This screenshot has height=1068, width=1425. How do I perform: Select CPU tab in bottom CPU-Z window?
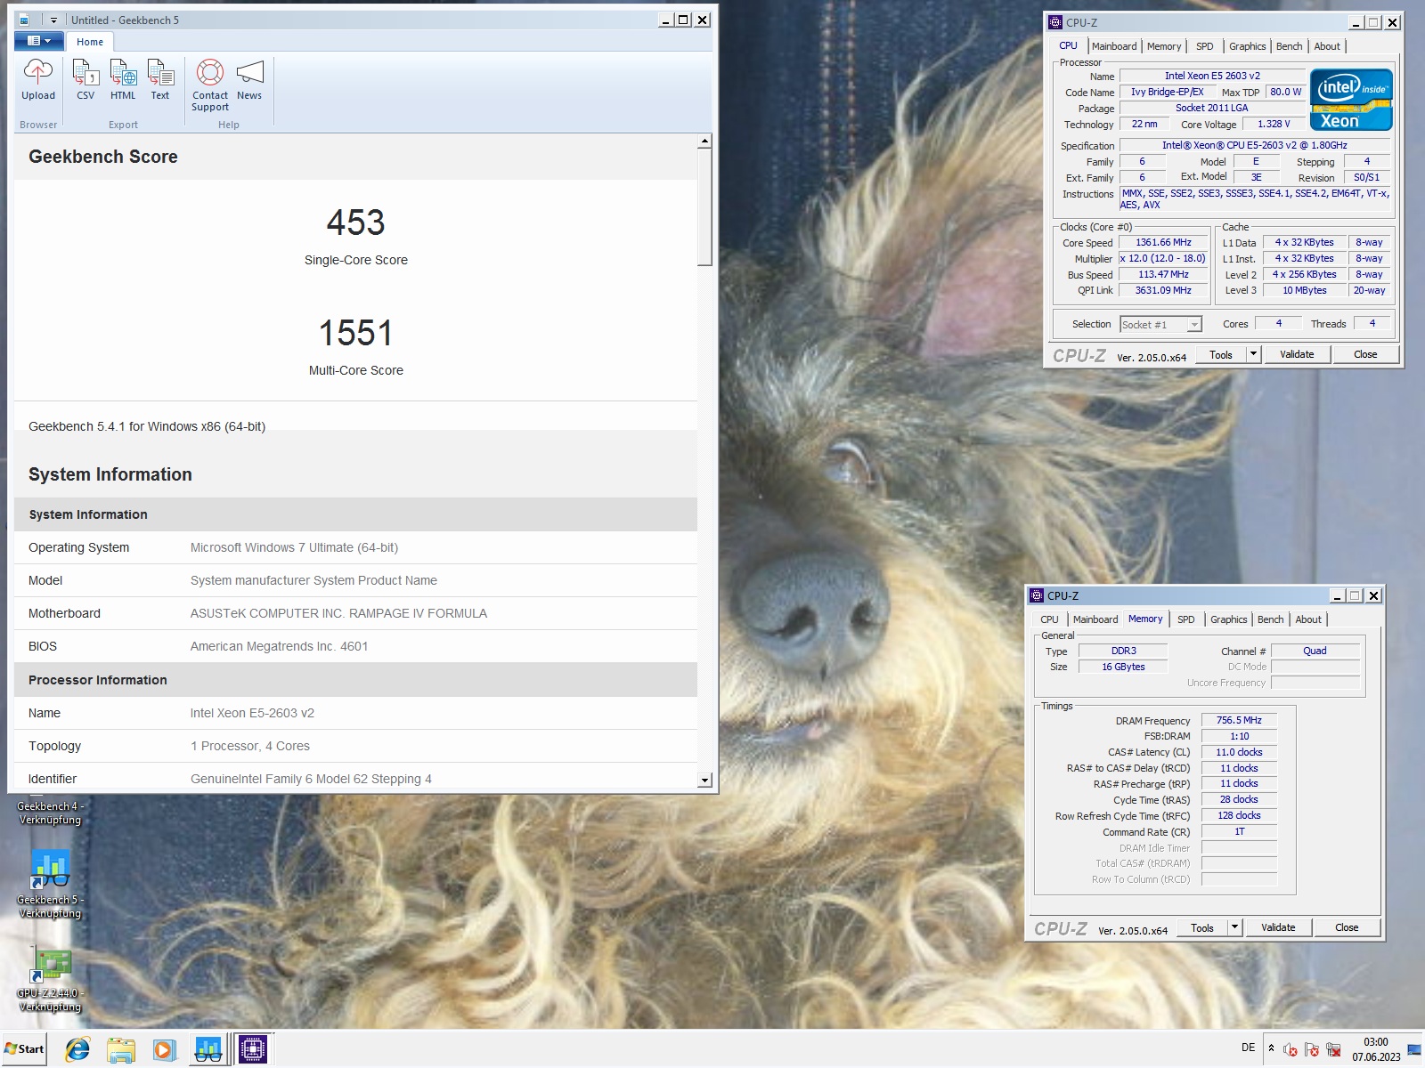(1049, 619)
